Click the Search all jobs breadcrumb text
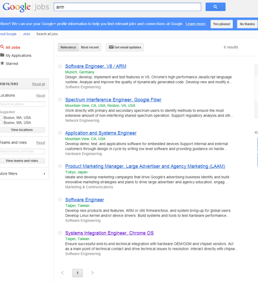Viewport: 258px width, 282px height. click(x=47, y=34)
